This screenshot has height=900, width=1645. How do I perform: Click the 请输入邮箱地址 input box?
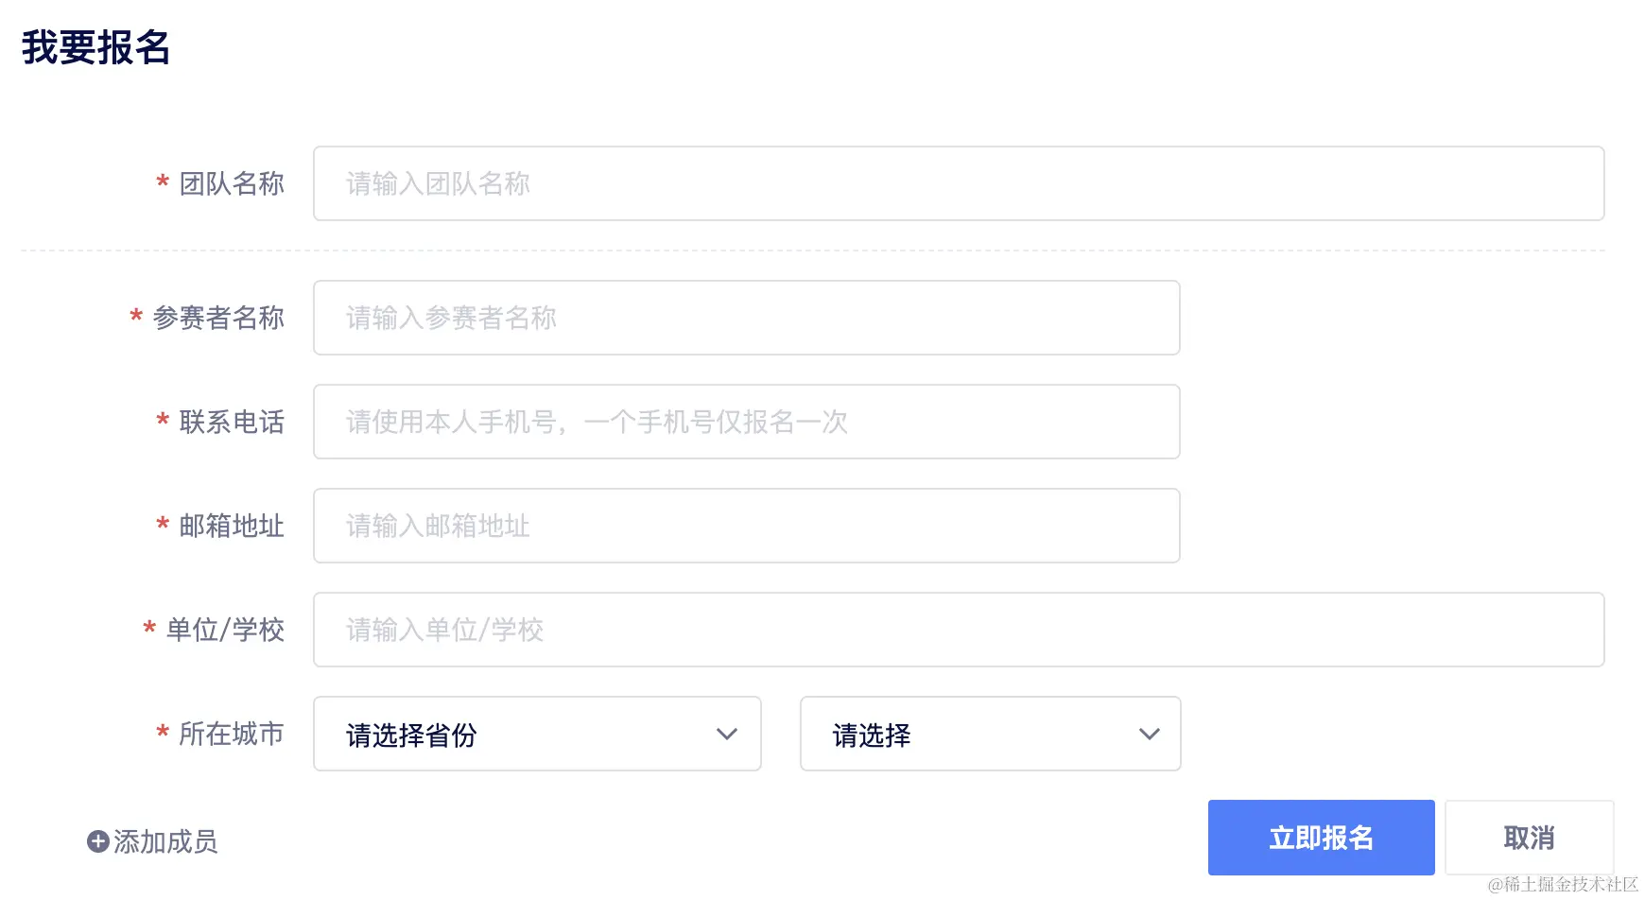(746, 526)
